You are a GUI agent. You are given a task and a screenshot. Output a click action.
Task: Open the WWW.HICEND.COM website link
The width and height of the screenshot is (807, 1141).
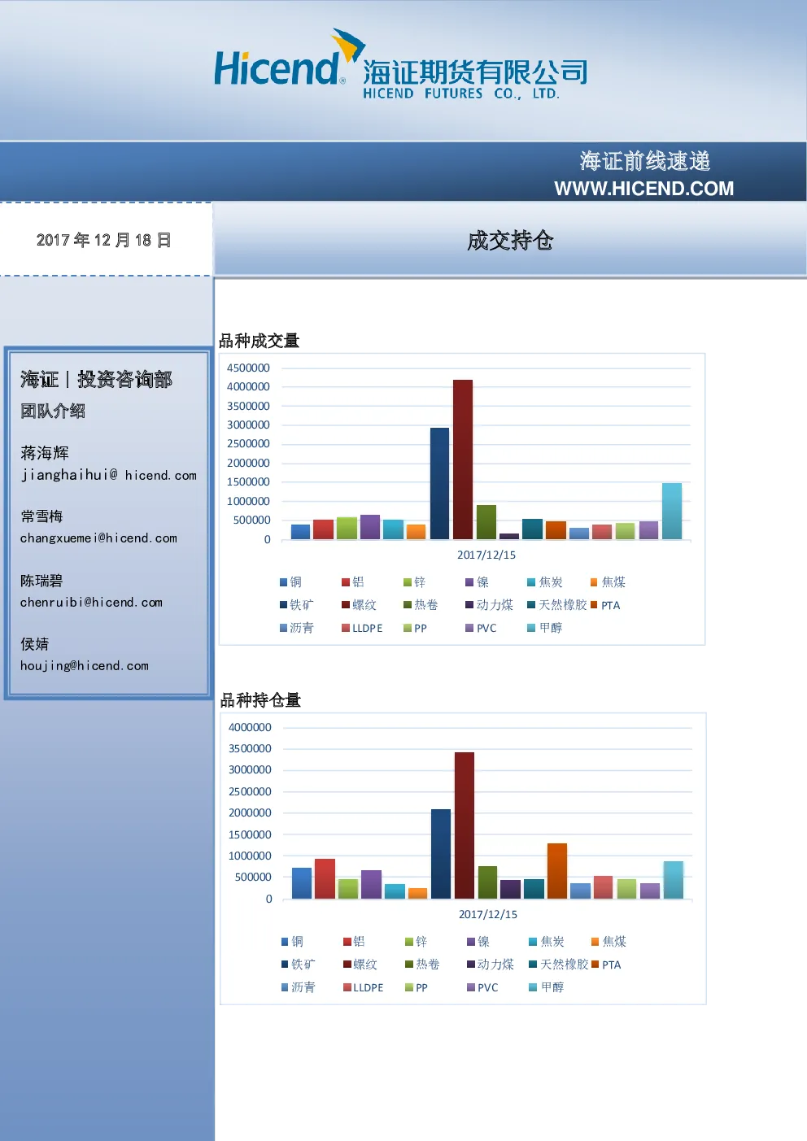(x=643, y=189)
